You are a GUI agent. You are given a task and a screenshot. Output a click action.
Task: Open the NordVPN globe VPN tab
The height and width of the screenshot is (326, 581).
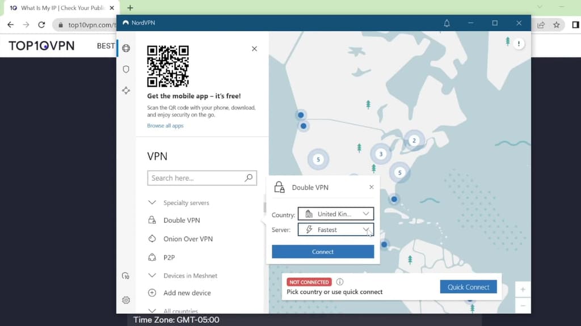(x=126, y=48)
